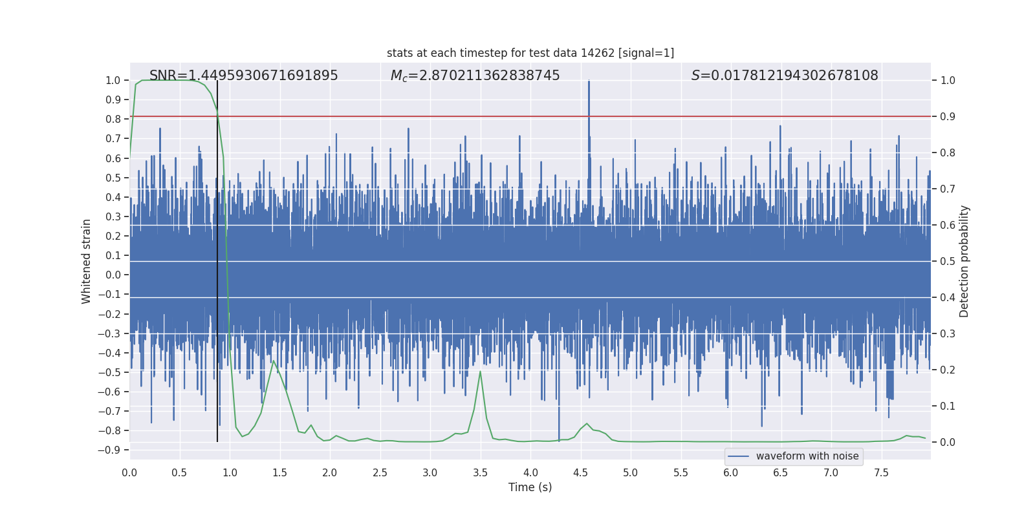Click the 0.4 tick on Detection probability axis

(x=948, y=298)
